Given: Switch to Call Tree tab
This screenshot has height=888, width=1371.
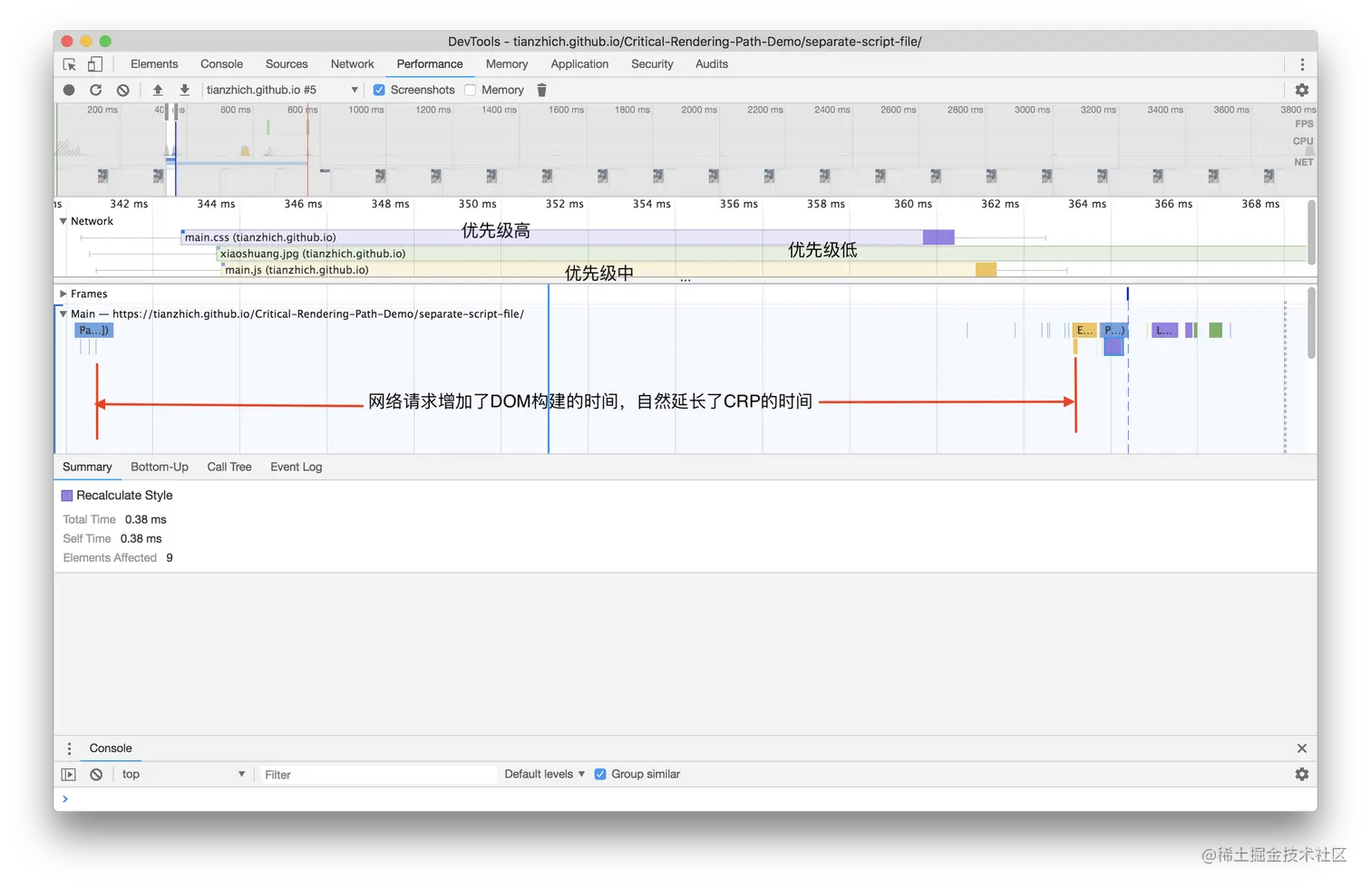Looking at the screenshot, I should 229,467.
